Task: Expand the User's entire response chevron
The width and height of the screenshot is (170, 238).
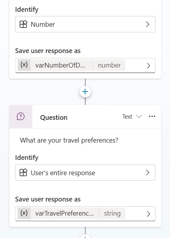Action: pos(148,172)
